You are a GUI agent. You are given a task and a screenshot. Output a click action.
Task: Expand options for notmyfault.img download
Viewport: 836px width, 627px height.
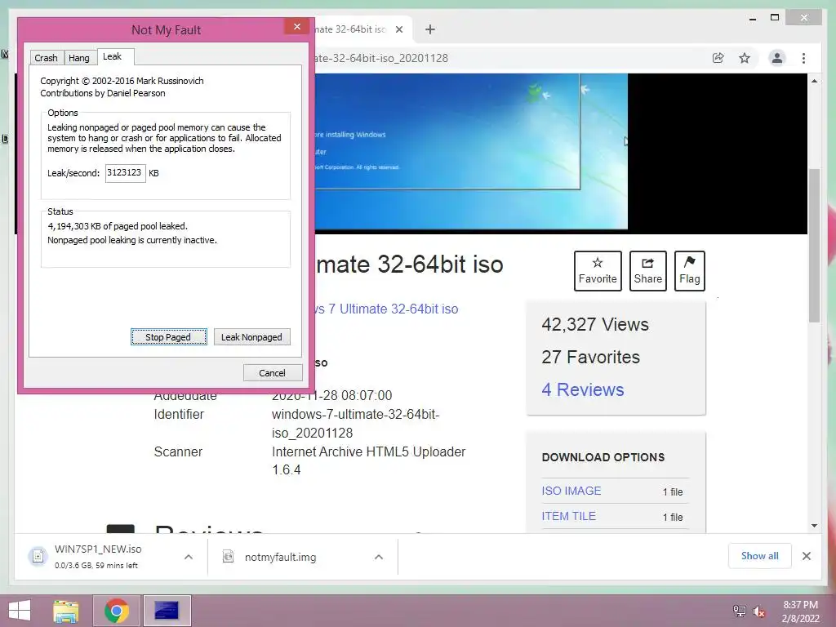(x=379, y=557)
